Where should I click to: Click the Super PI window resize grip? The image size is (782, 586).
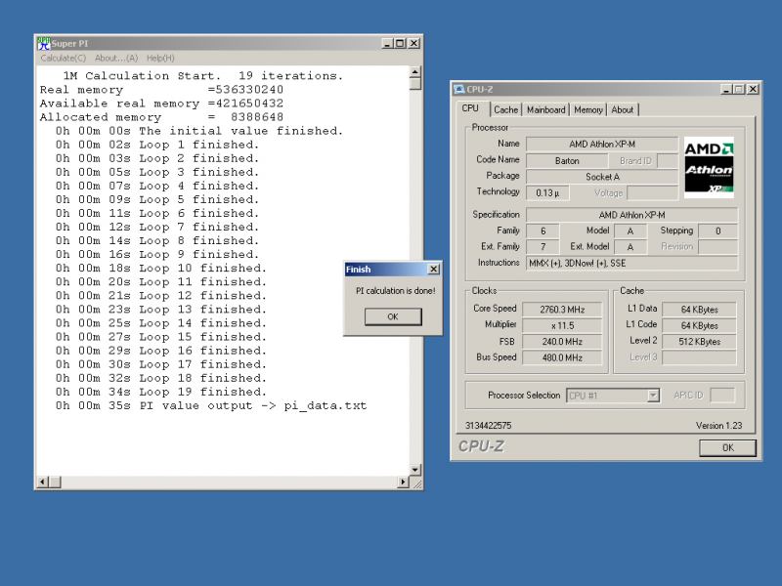tap(416, 482)
